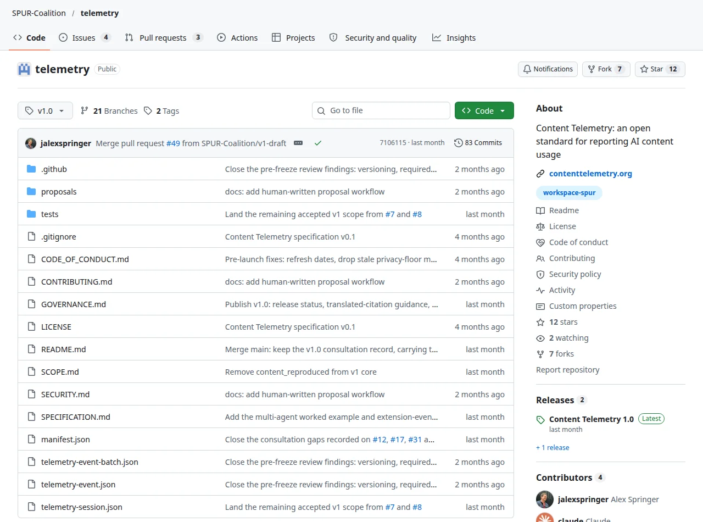Expand the v1.0 tag switcher dropdown
The height and width of the screenshot is (522, 703).
point(45,111)
